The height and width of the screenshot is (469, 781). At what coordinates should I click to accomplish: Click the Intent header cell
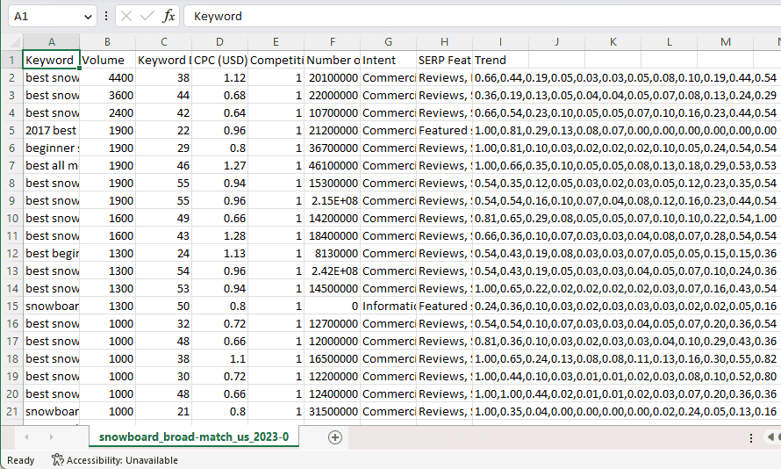(389, 61)
